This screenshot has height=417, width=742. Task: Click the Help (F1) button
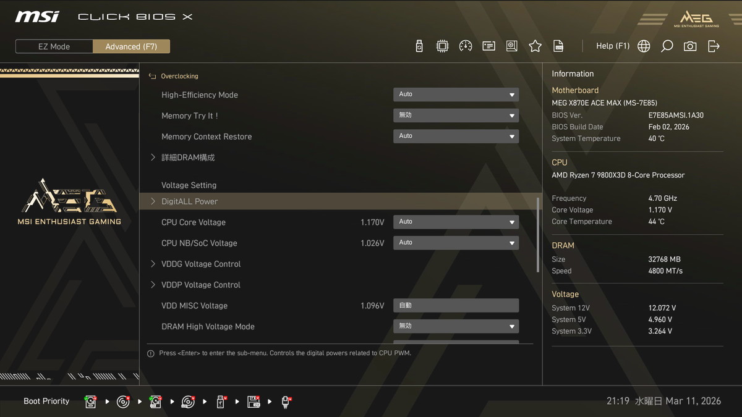coord(612,46)
